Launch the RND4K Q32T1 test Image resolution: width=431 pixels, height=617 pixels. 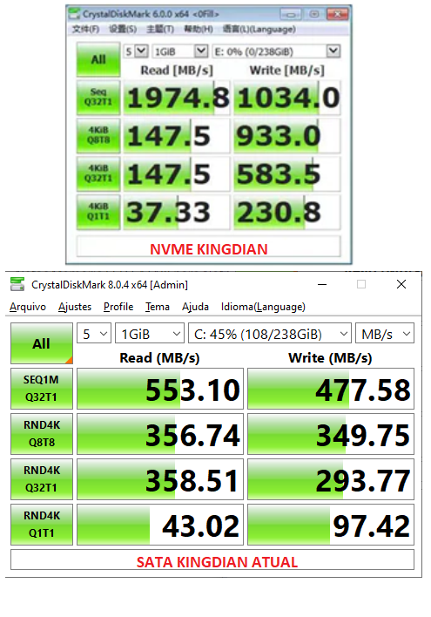(x=42, y=479)
